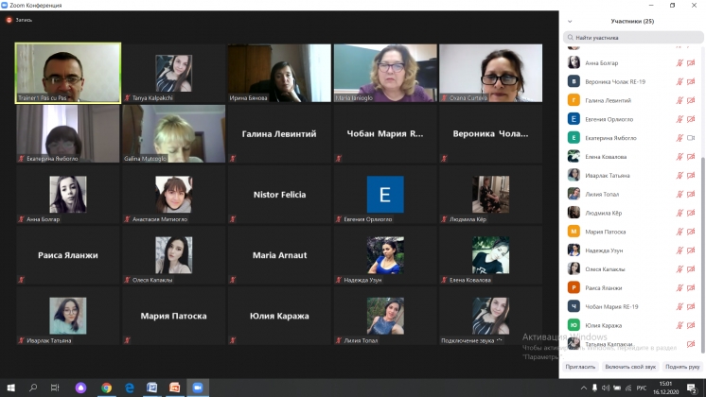Click the microphone icon for Вероника Чолак RE-19
This screenshot has width=706, height=397.
(x=680, y=82)
